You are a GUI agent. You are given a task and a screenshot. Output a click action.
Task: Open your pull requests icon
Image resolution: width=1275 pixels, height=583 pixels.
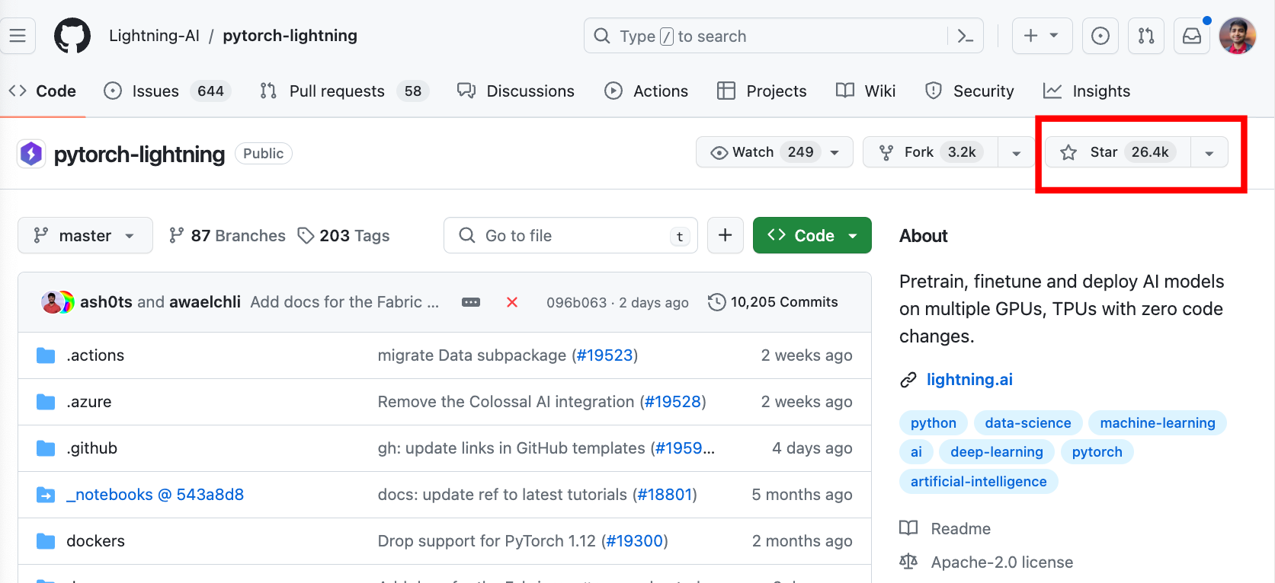tap(1146, 36)
